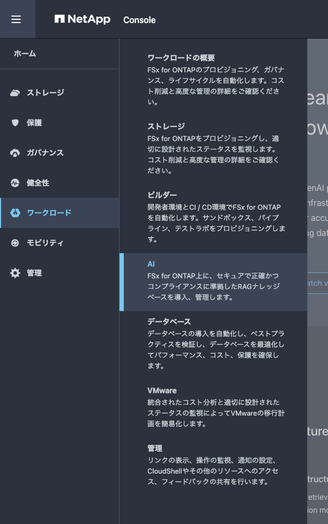Image resolution: width=328 pixels, height=524 pixels.
Task: Open the sidebar ストレージ menu label
Action: [46, 93]
